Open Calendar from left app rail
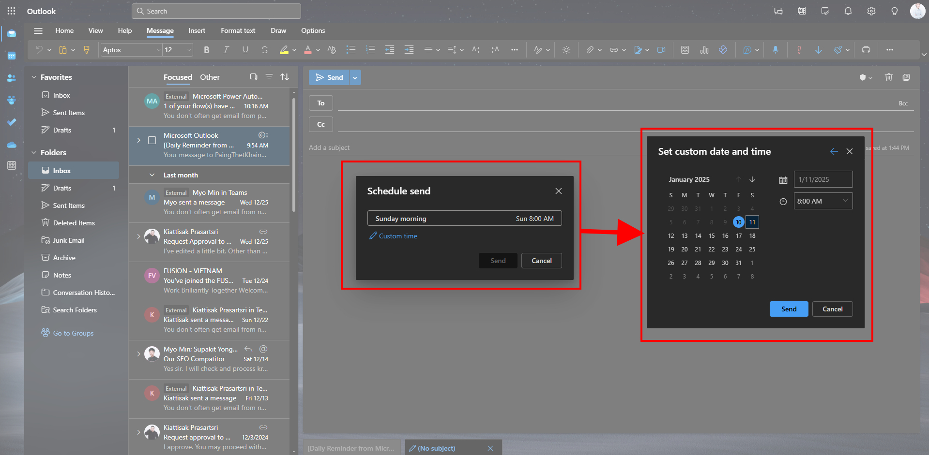The image size is (929, 455). [12, 56]
